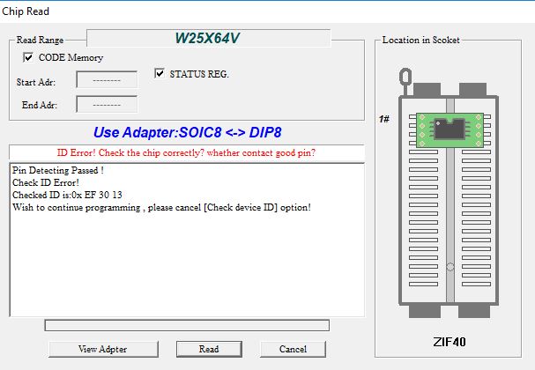Toggle the CODE Memory checkbox

28,57
